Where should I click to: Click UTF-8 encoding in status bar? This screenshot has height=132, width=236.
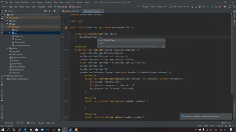click(212, 126)
